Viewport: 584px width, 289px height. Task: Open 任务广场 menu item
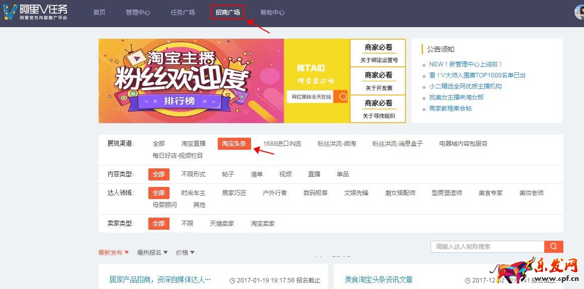pyautogui.click(x=183, y=12)
